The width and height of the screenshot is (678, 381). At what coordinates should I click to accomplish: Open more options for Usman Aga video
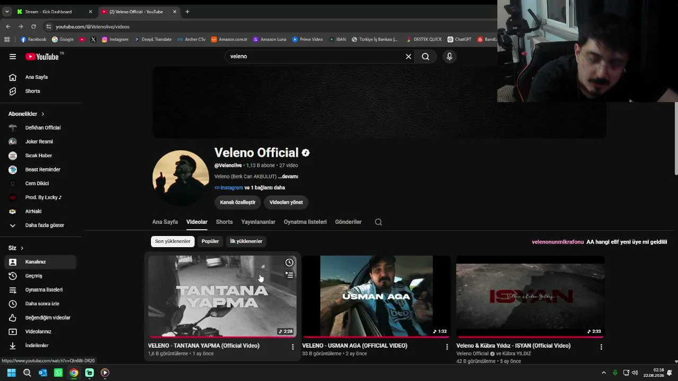(x=447, y=347)
